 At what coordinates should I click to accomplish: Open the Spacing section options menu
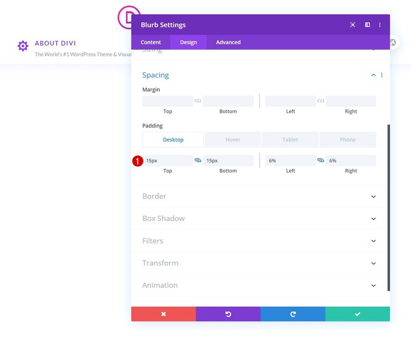[382, 75]
